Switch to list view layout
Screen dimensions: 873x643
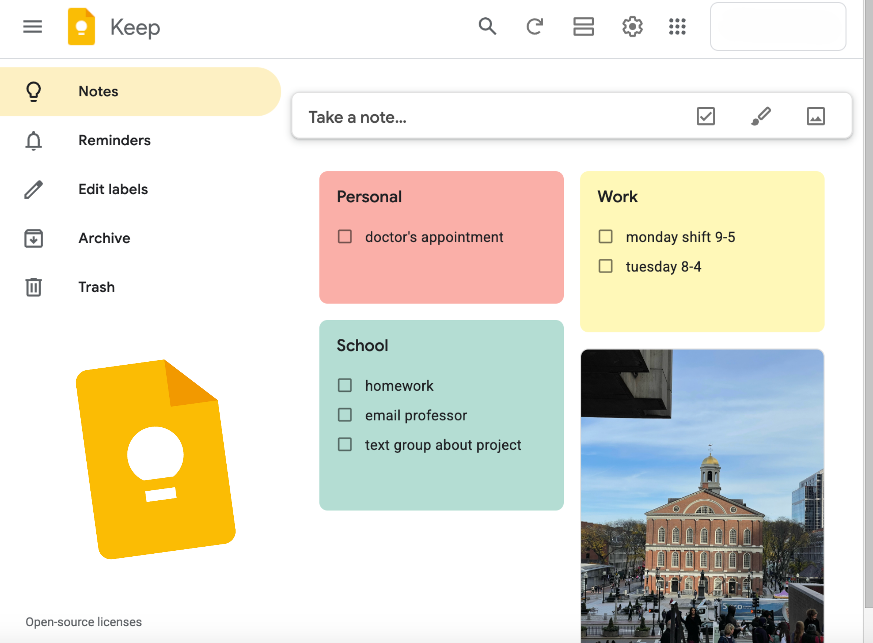point(583,26)
